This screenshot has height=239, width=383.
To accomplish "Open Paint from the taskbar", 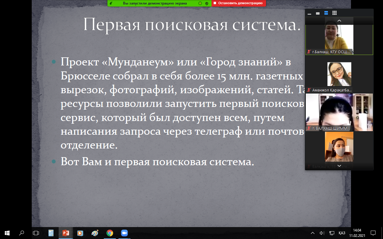I will 95,233.
